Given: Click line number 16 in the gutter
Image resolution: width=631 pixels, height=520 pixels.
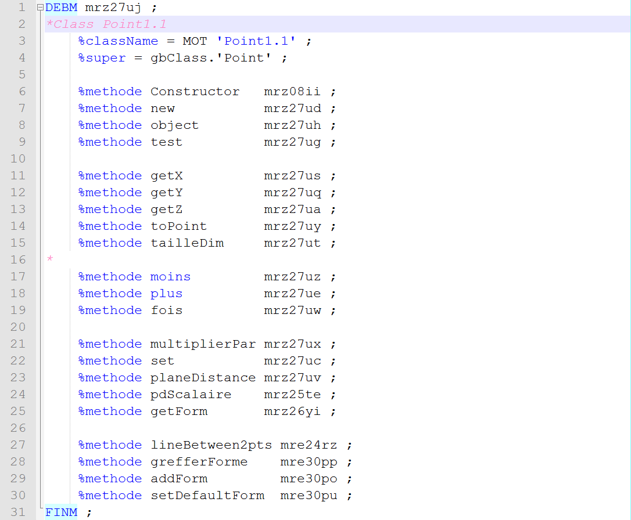Looking at the screenshot, I should (18, 259).
